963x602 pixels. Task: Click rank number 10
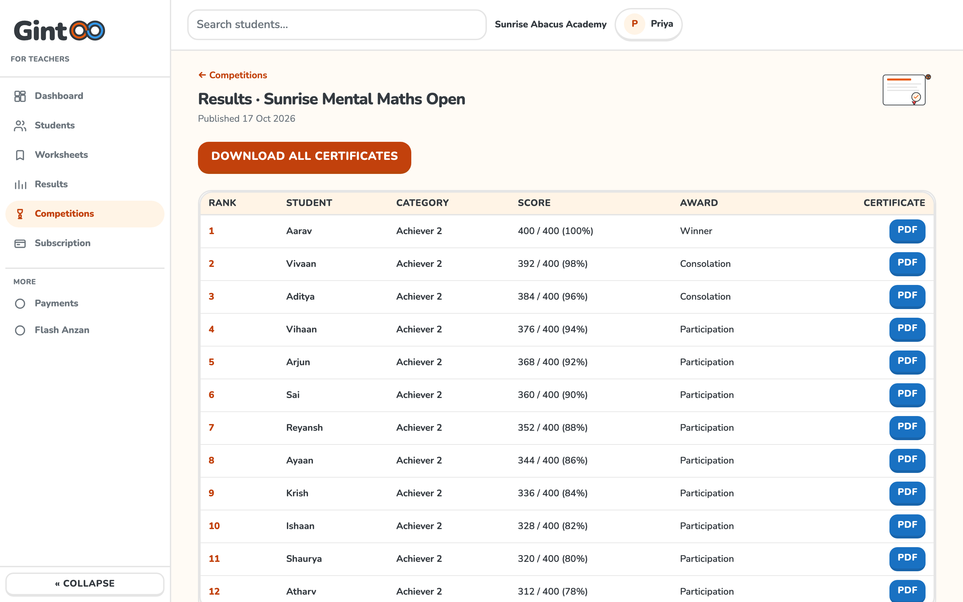214,526
